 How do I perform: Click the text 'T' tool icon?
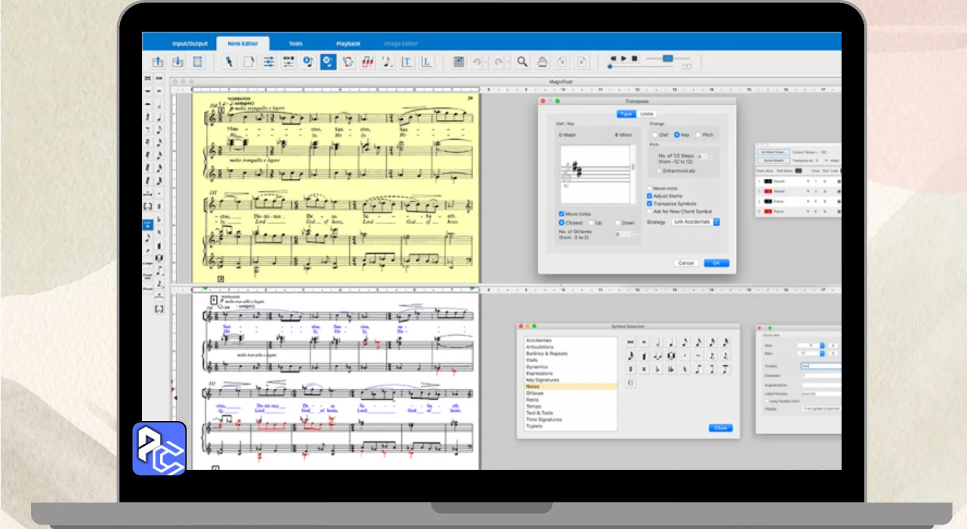[407, 62]
